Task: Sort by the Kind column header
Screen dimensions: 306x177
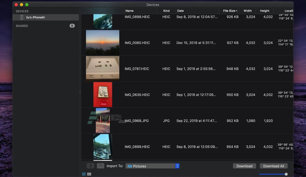Action: click(x=166, y=11)
